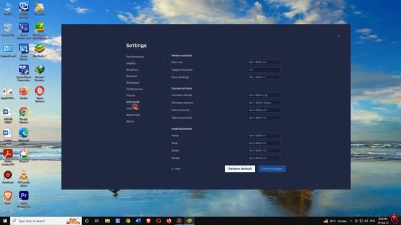Edit the Home shortcut field

[263, 136]
